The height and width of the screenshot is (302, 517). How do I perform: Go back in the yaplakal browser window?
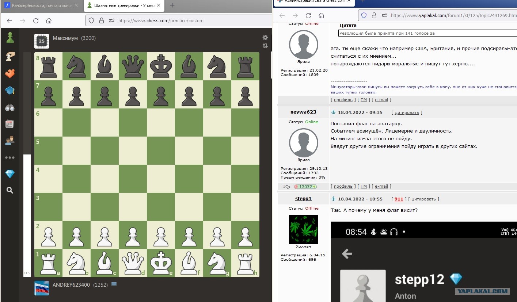(282, 15)
